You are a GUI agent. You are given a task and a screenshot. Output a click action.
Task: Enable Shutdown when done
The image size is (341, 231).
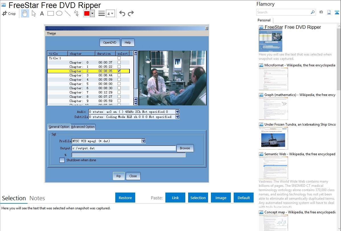pos(62,160)
